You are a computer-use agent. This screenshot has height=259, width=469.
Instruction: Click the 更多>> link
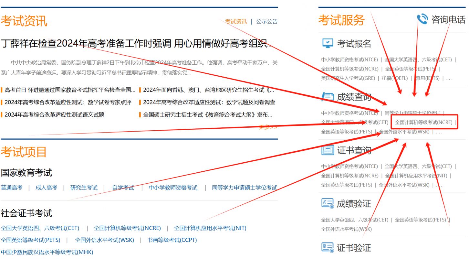268,127
